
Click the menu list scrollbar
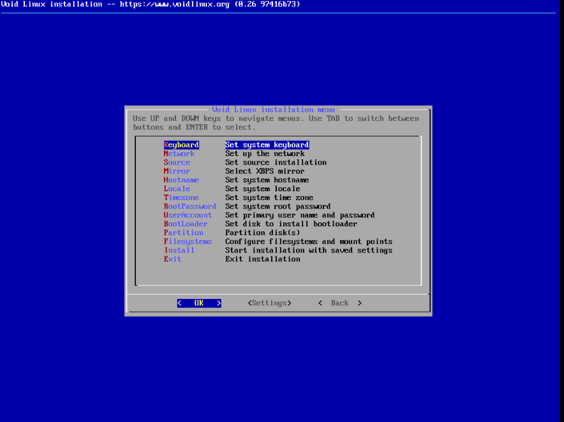pos(420,210)
